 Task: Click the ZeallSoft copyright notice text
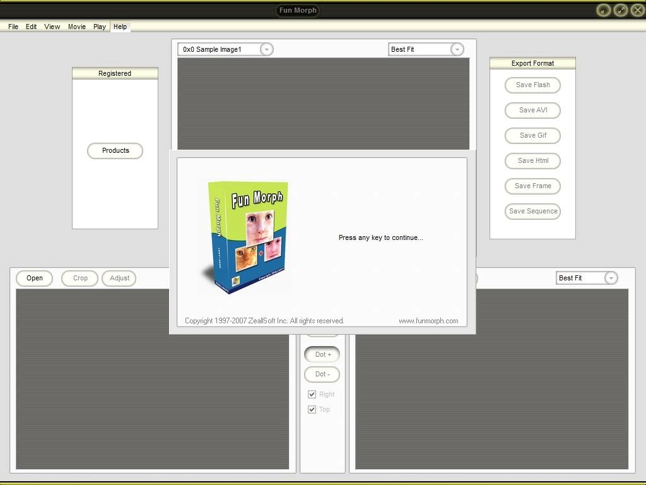pos(264,321)
